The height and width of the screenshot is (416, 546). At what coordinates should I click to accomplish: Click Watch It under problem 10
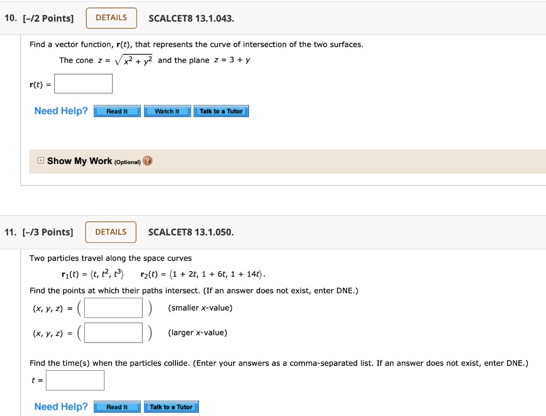[167, 111]
